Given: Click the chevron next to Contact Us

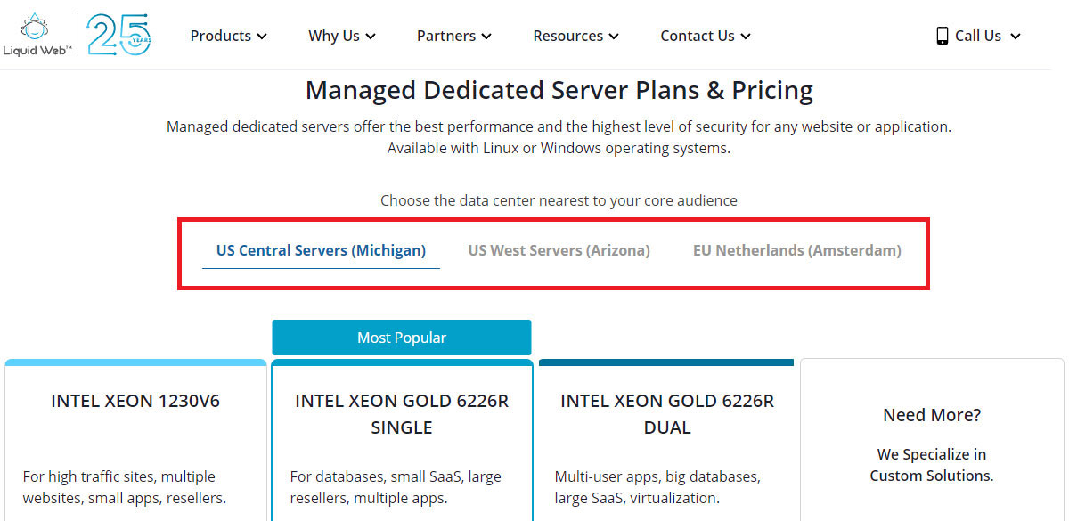Looking at the screenshot, I should (x=746, y=37).
